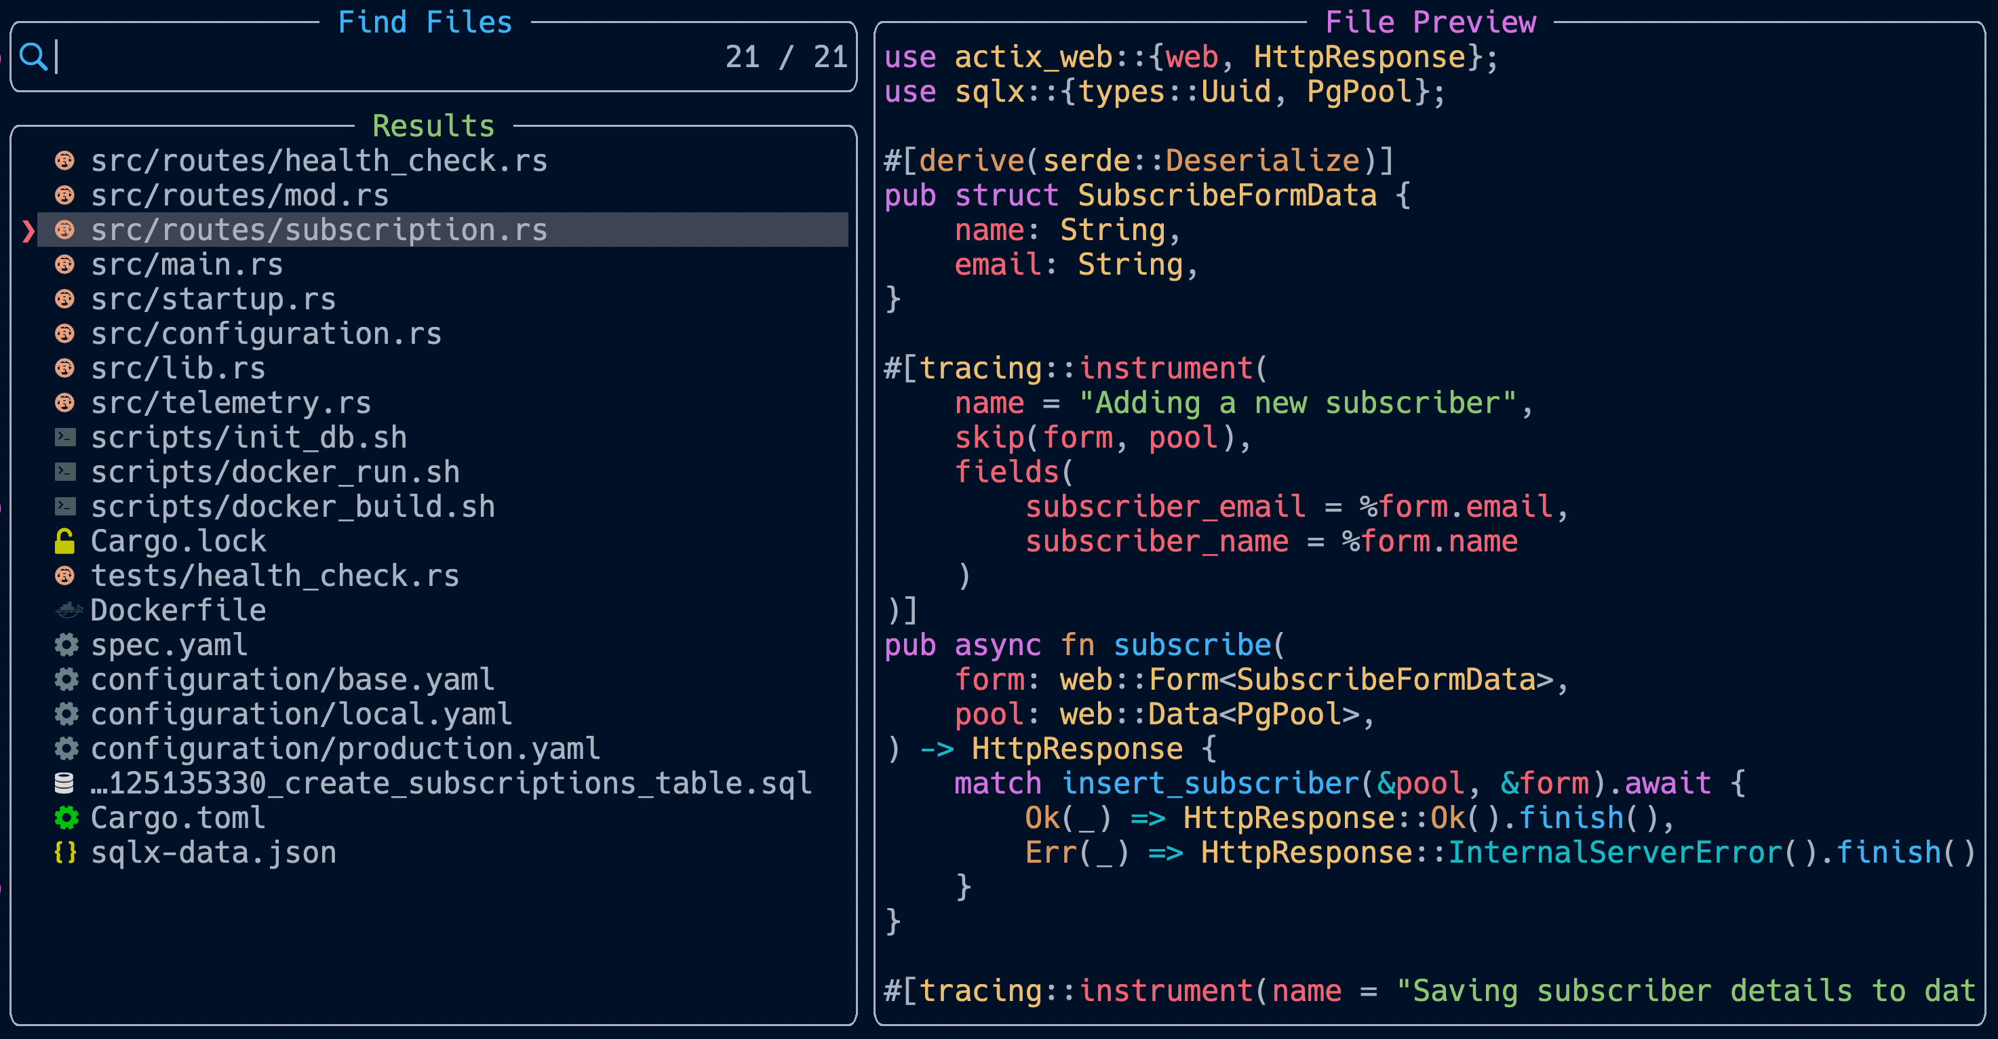Viewport: 1998px width, 1039px height.
Task: Click the gear icon beside configuration/production.yaml
Action: (x=66, y=748)
